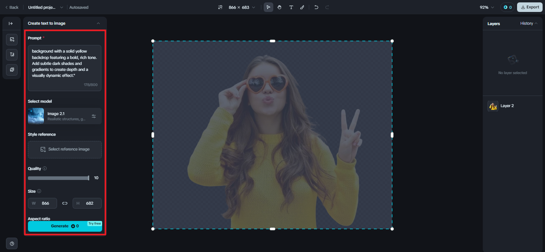Click the Autosaved status text
The height and width of the screenshot is (252, 545).
pos(79,7)
